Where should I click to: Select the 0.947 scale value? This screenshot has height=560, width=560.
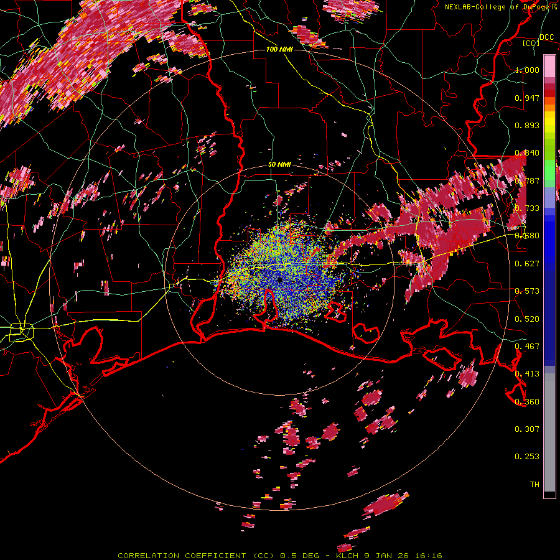click(527, 98)
